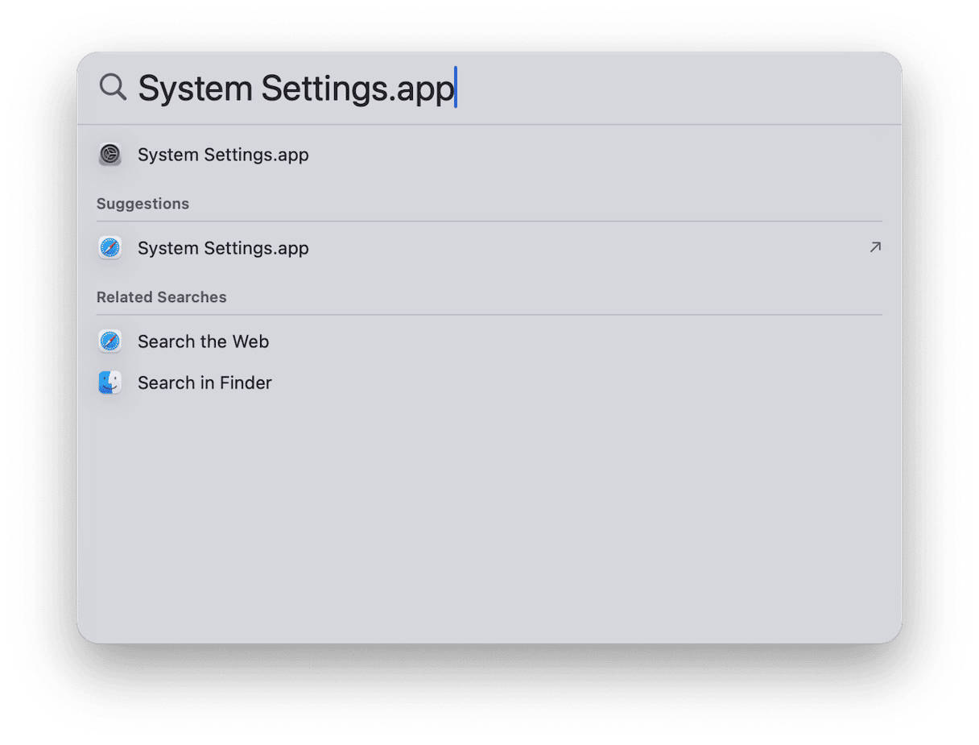Screen dimensions: 979x745
Task: Select the Search the Web option
Action: tap(203, 341)
